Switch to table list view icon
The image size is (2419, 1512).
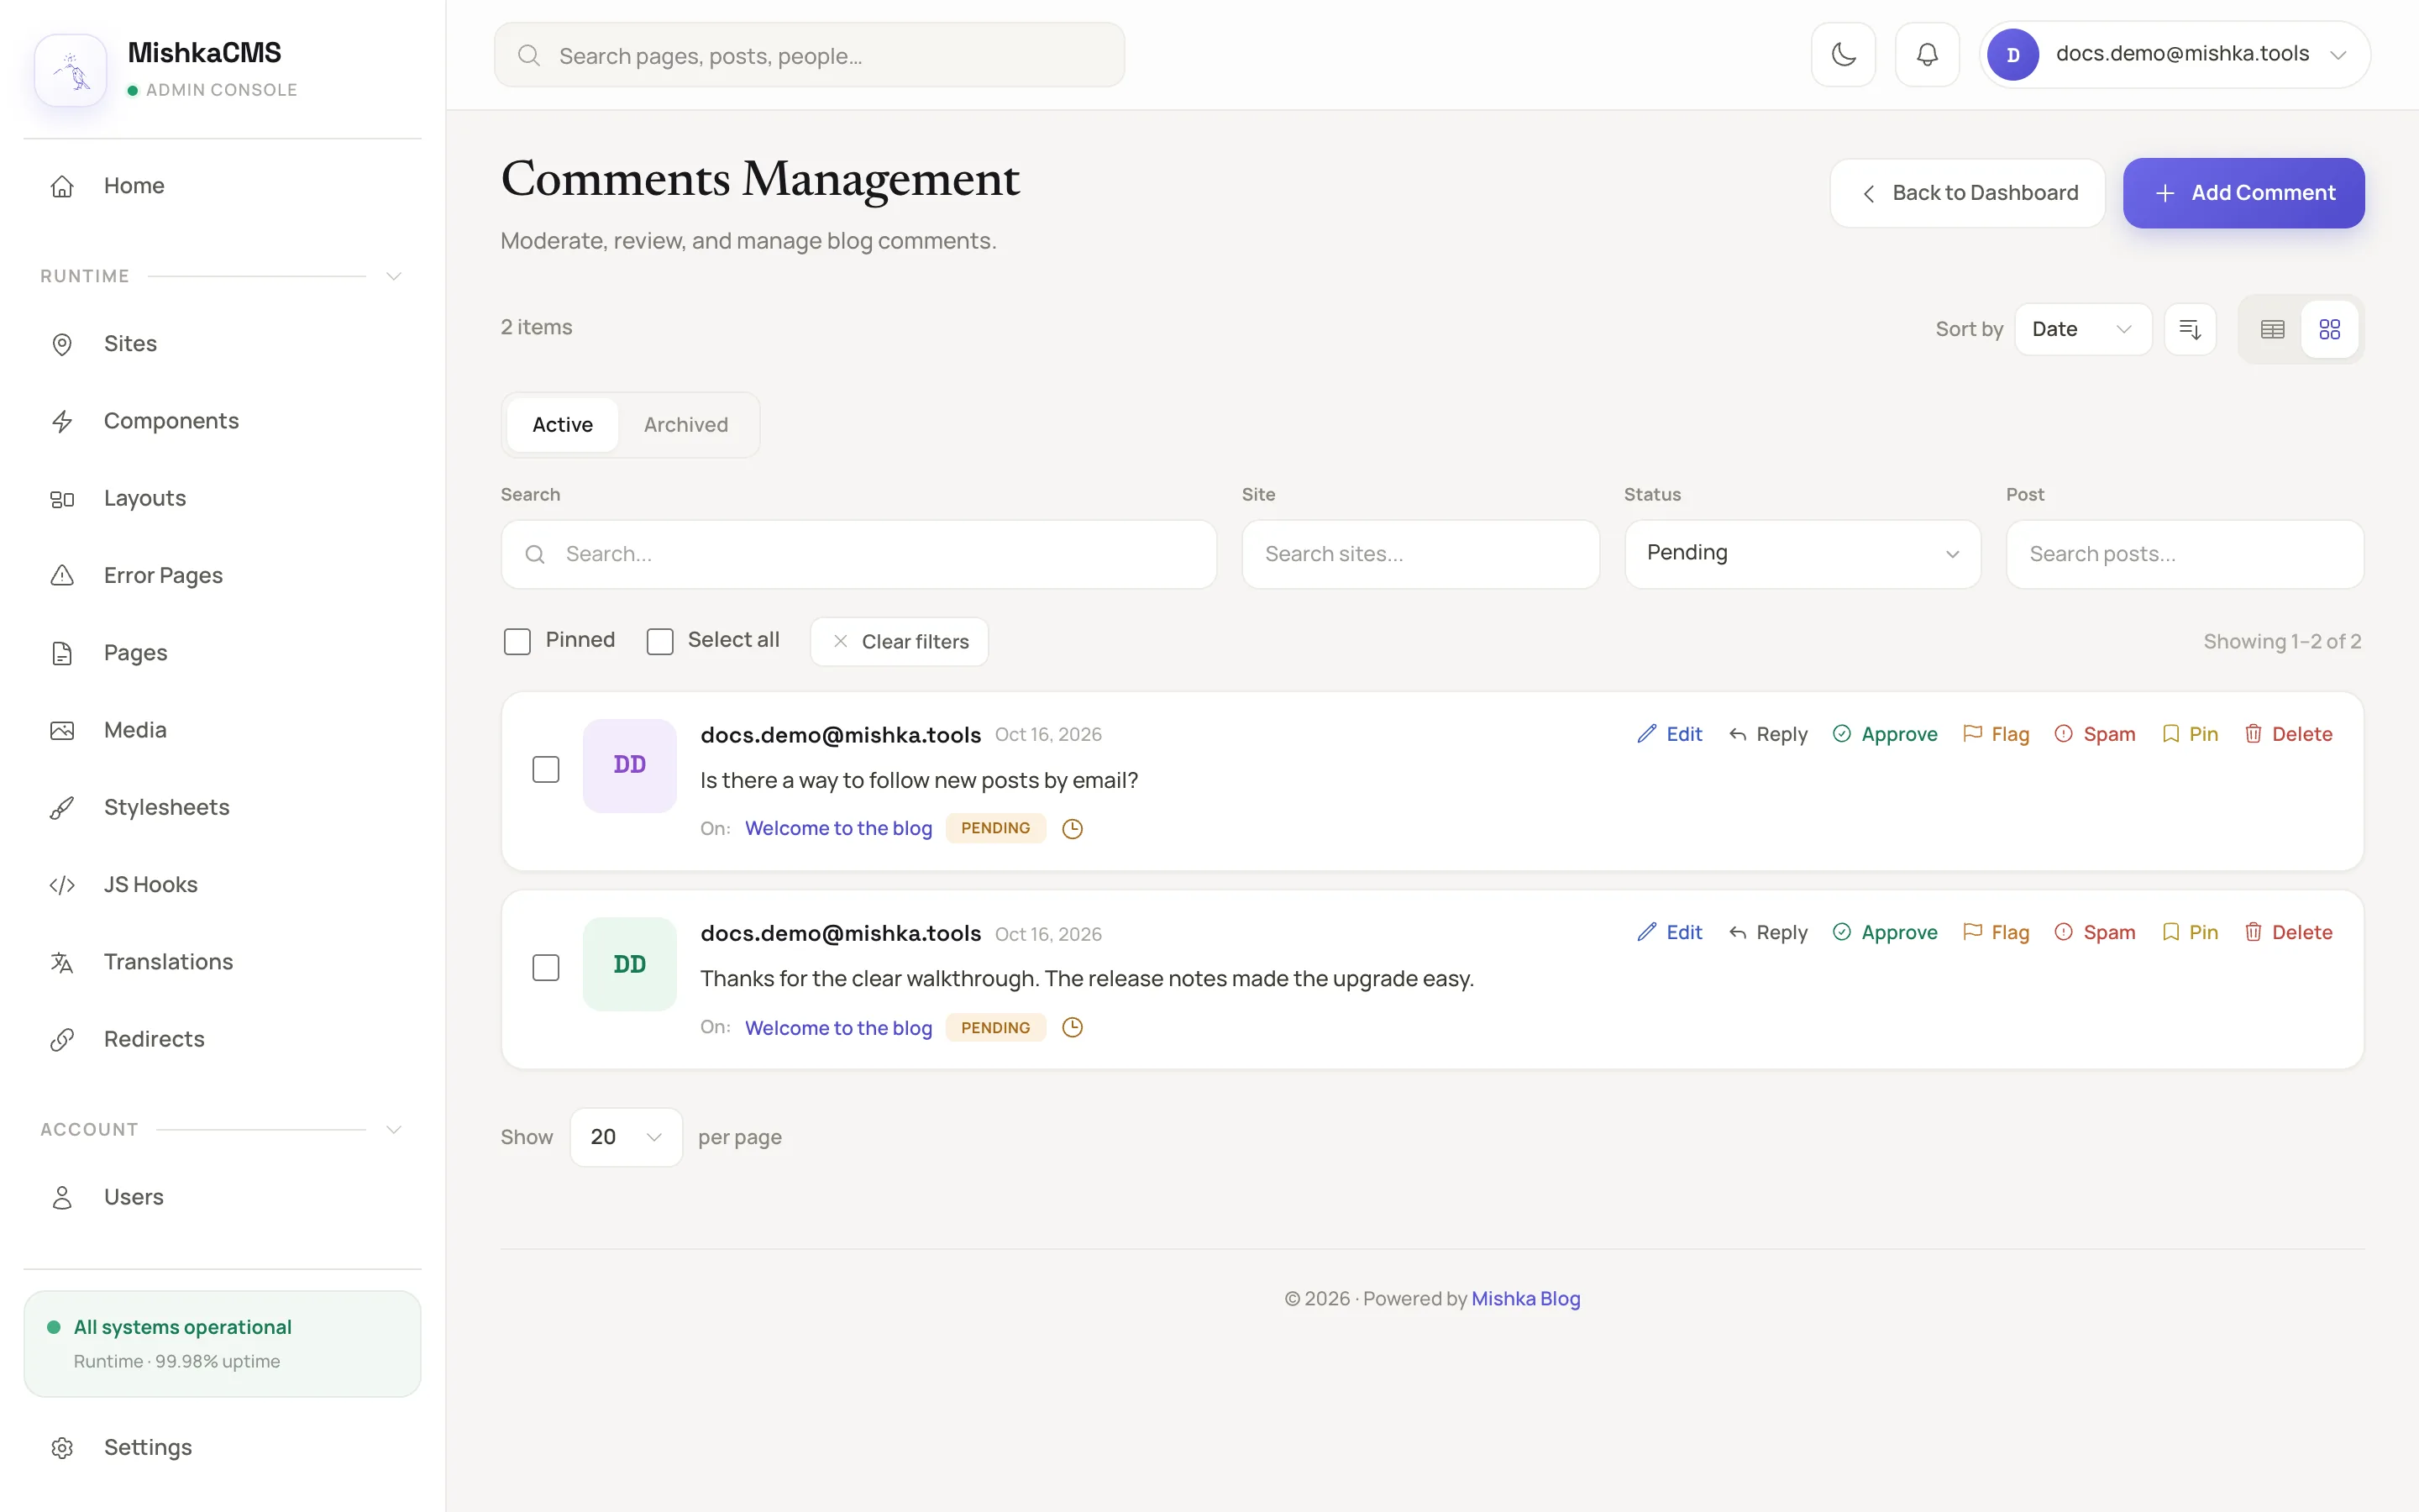point(2272,329)
